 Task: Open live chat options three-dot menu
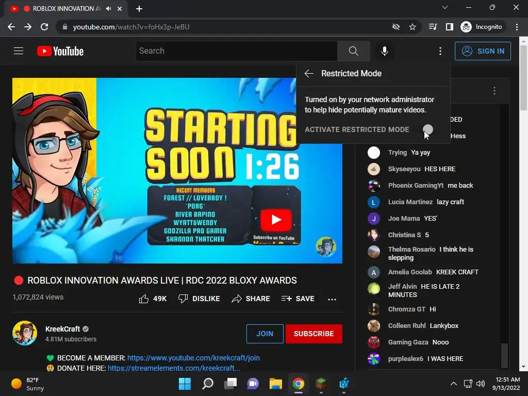pyautogui.click(x=494, y=91)
